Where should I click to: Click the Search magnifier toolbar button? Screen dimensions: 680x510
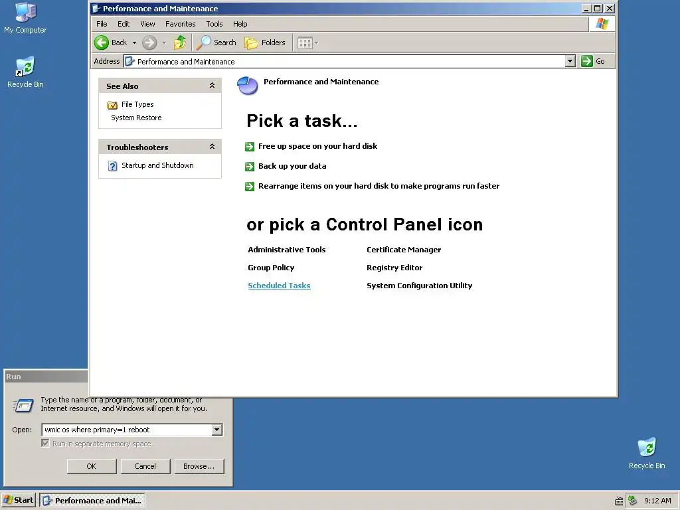216,42
